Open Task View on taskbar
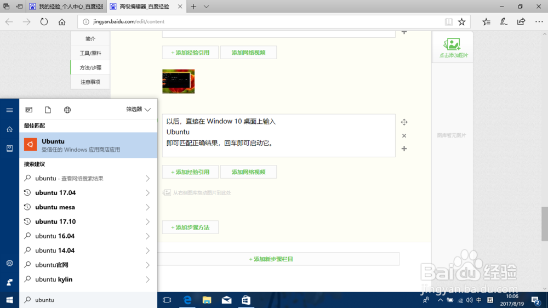Image resolution: width=548 pixels, height=308 pixels. pos(167,300)
